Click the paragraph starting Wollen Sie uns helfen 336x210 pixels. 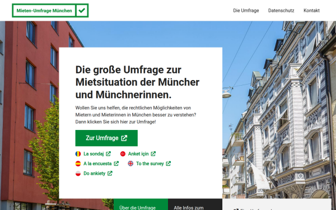pyautogui.click(x=136, y=115)
